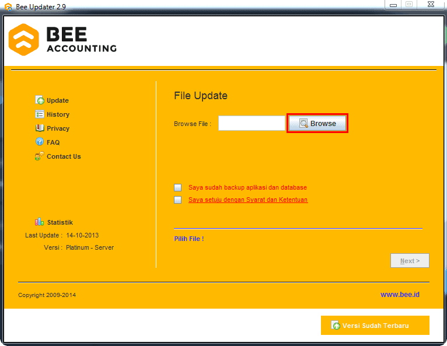Click the 'Saya sudah backup aplikasi' label text

248,187
